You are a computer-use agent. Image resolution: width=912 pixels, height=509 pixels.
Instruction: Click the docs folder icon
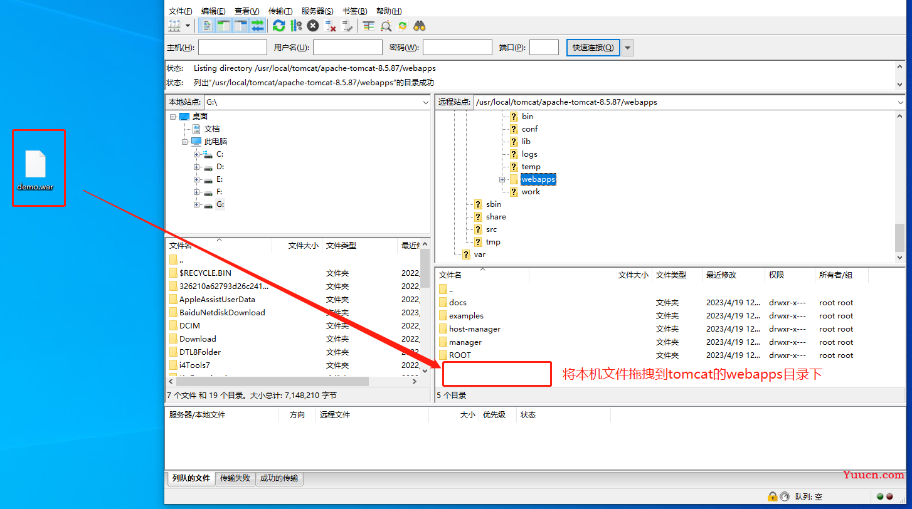443,302
